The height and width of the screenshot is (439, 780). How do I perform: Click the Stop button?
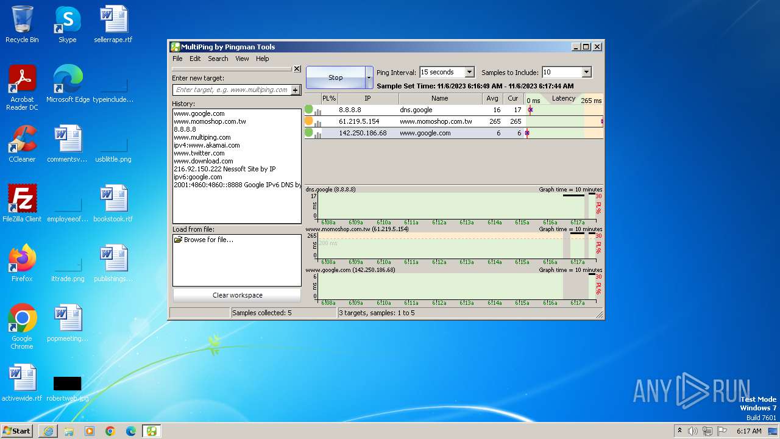point(336,77)
